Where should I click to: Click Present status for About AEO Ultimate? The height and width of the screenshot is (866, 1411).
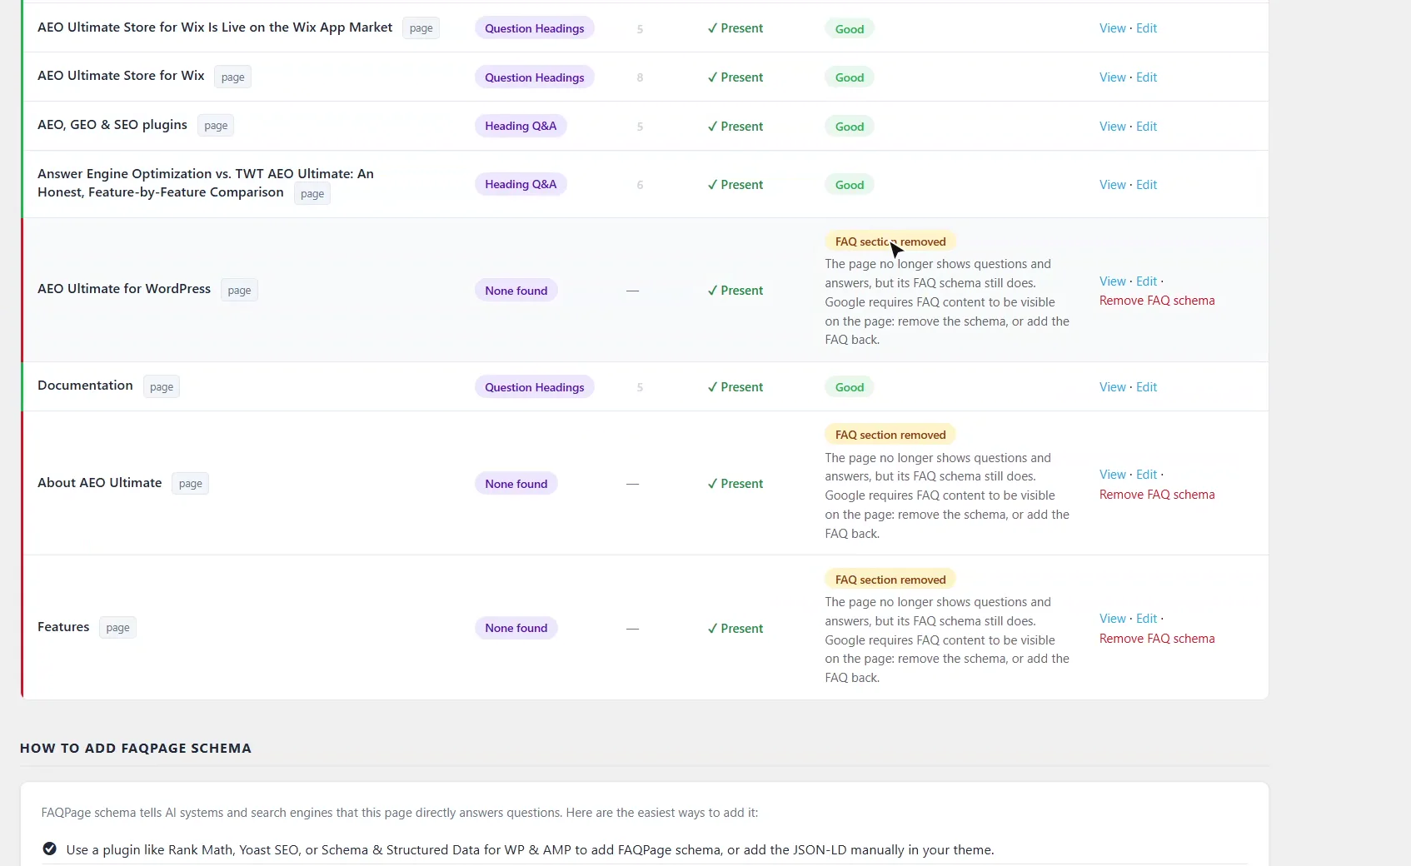pos(735,484)
